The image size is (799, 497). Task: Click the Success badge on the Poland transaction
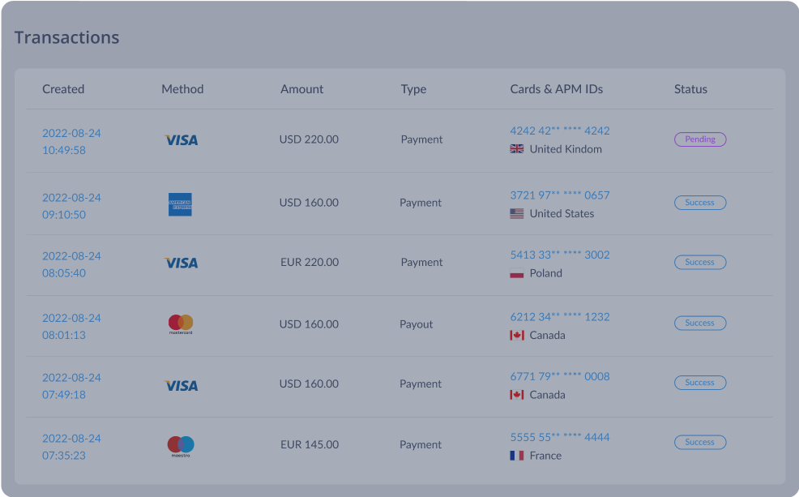699,262
